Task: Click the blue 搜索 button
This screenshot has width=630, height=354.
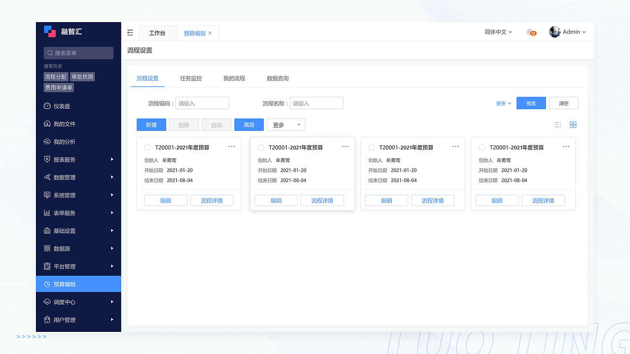Action: pos(531,103)
